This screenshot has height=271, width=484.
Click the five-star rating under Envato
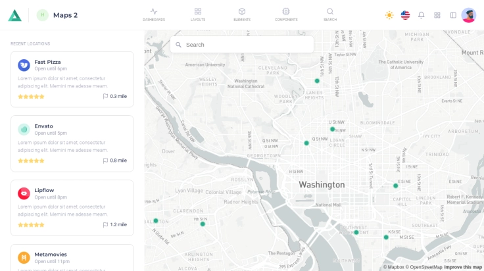click(x=31, y=160)
